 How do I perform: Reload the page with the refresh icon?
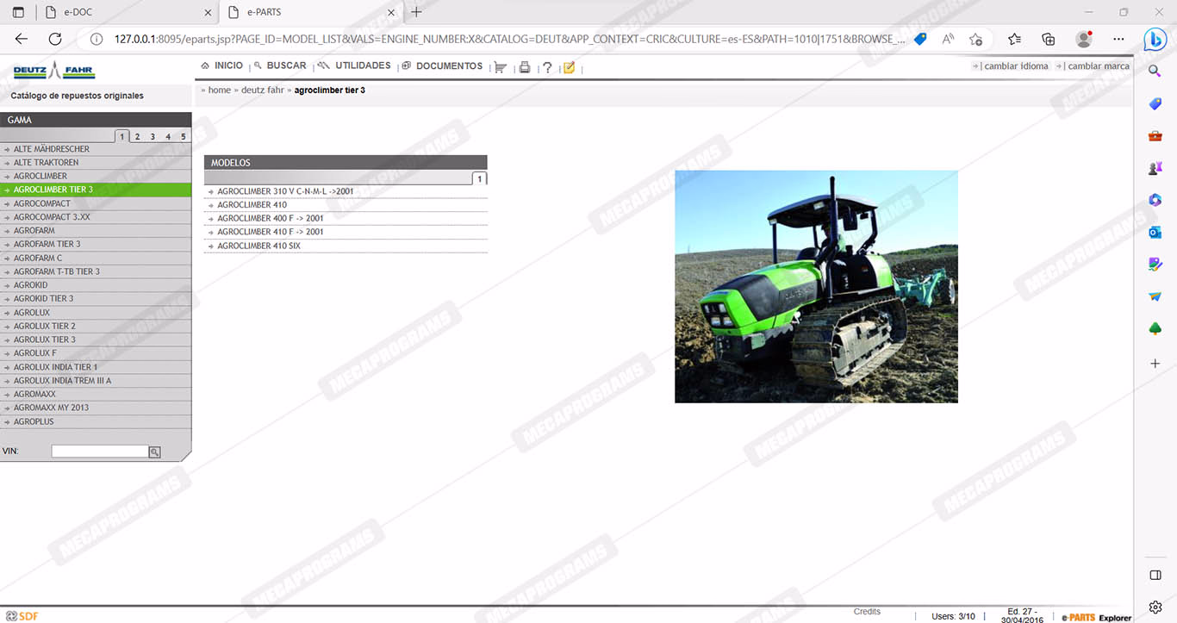point(55,39)
